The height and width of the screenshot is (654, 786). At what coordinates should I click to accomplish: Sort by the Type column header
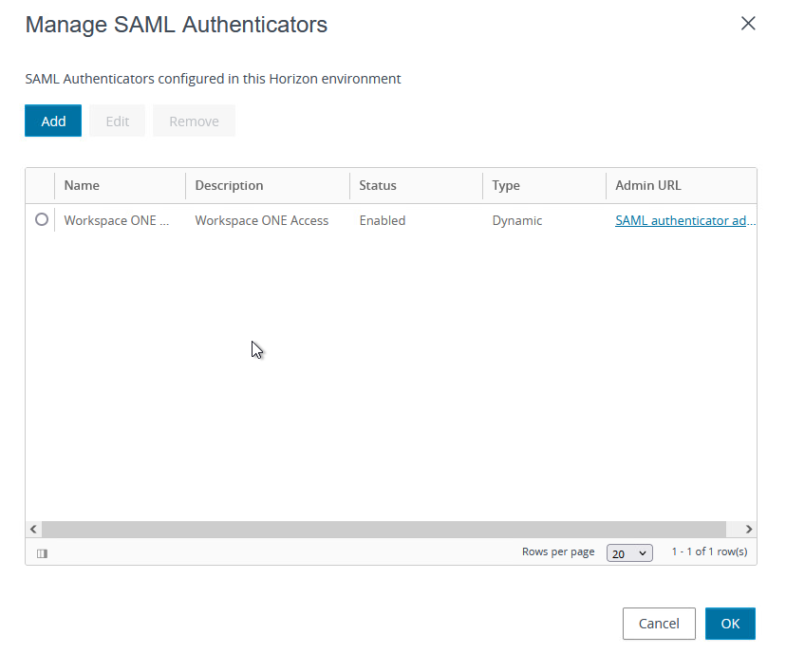pos(506,185)
